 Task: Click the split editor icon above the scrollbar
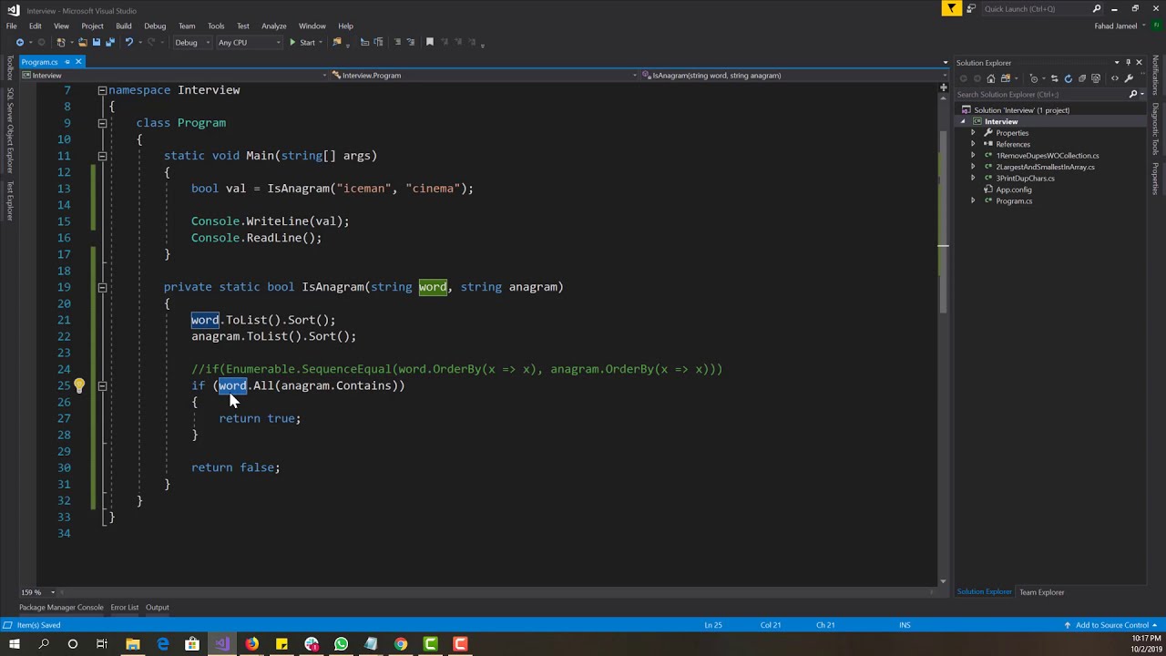coord(943,87)
